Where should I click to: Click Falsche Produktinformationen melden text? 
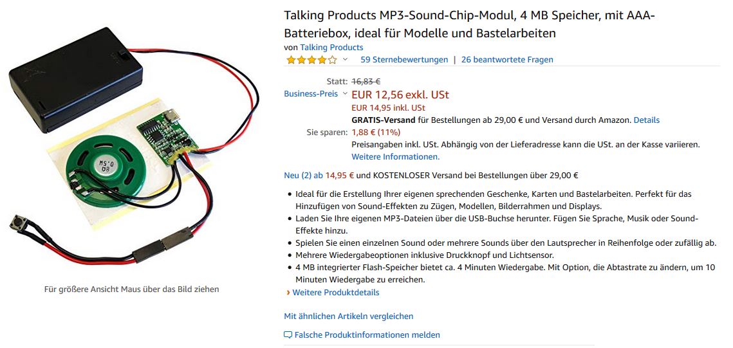tap(367, 335)
